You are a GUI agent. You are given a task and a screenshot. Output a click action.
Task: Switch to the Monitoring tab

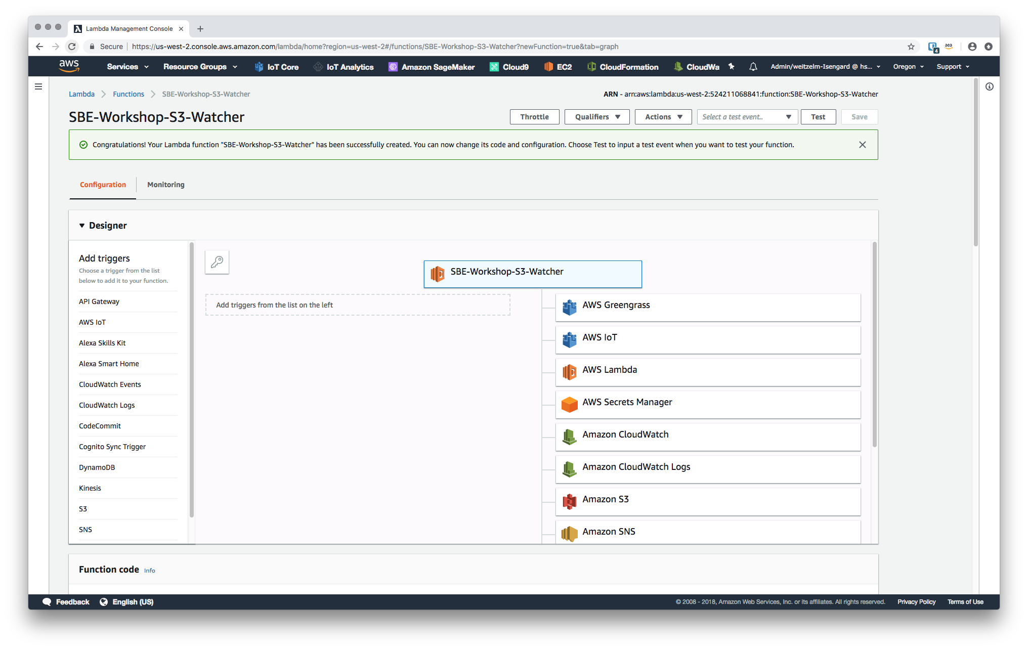point(166,185)
